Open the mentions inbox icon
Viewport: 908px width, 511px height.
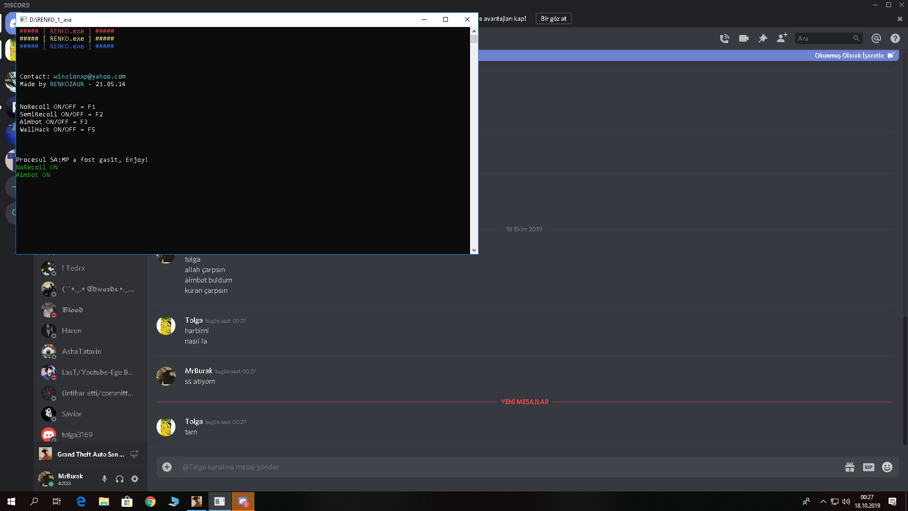876,38
